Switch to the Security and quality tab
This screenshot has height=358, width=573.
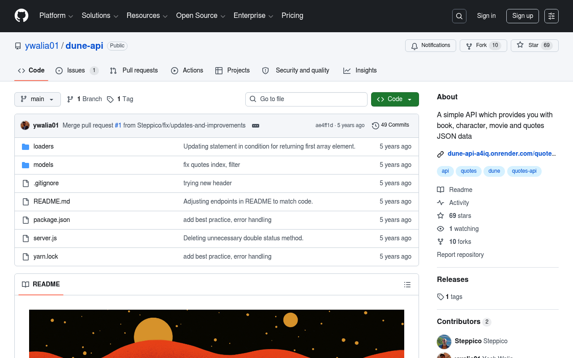(x=295, y=71)
